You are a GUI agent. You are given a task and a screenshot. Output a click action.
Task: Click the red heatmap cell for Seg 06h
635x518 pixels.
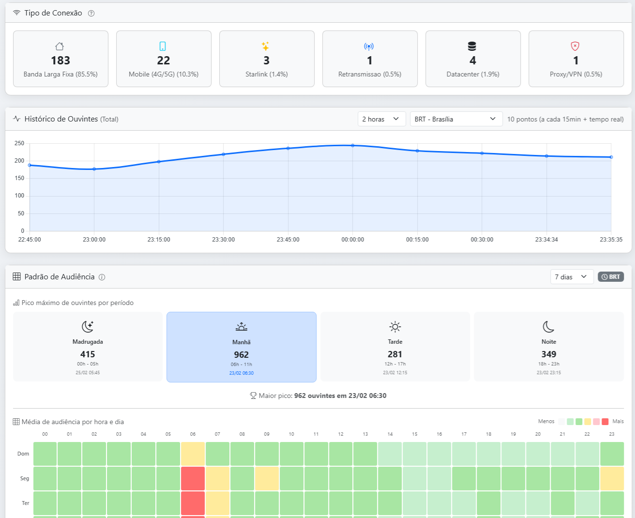(193, 478)
